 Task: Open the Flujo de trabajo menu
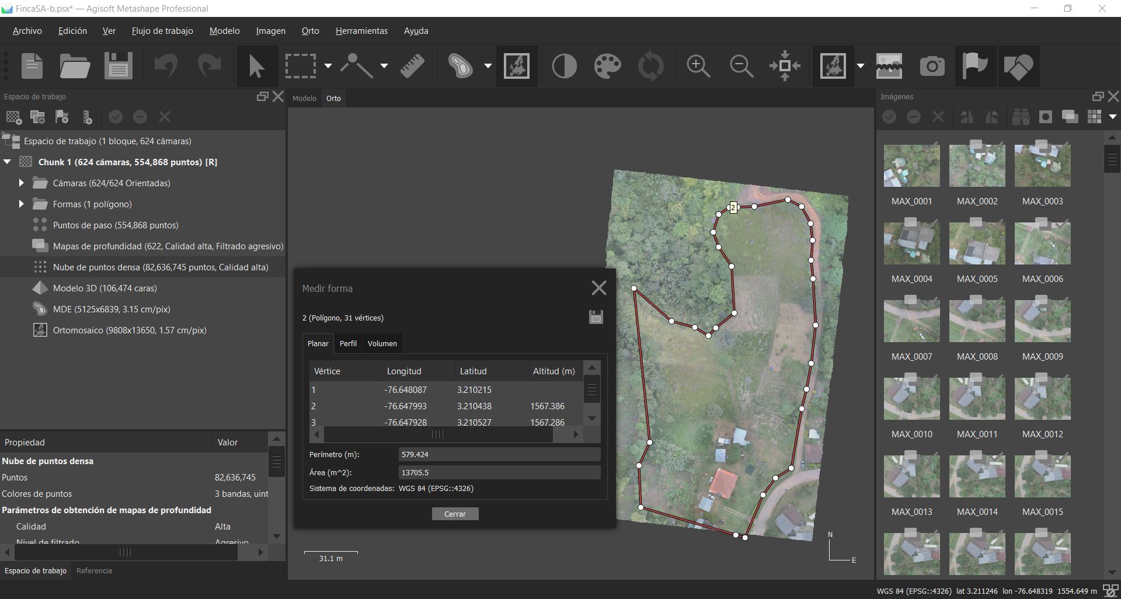click(162, 31)
